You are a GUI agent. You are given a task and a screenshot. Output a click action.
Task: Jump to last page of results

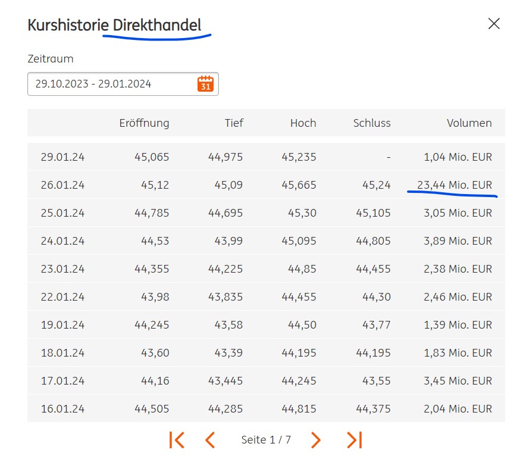tap(355, 440)
